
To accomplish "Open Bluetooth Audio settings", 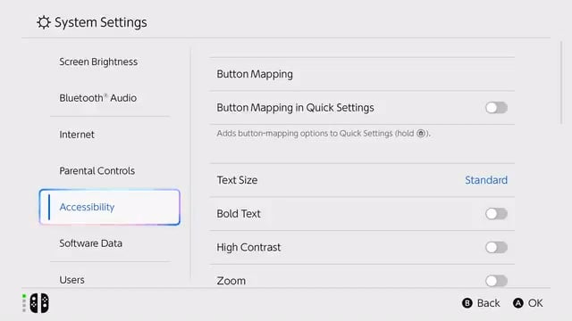I will [x=98, y=98].
